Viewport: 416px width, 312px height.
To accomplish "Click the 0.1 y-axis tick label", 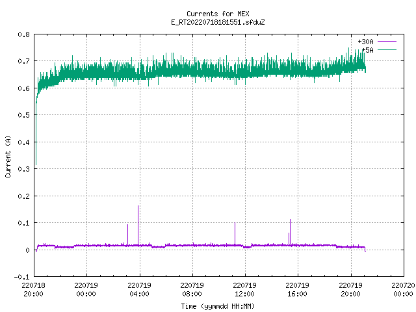I will pyautogui.click(x=23, y=223).
